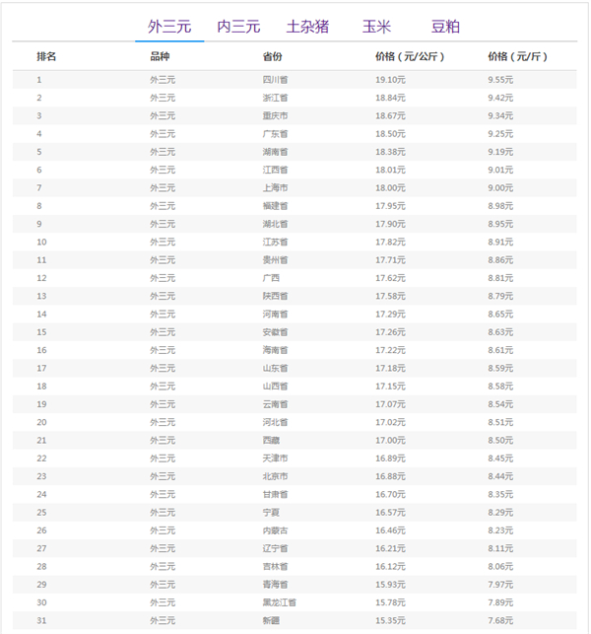This screenshot has height=634, width=591.
Task: Click the 青海省 cell
Action: pyautogui.click(x=275, y=585)
